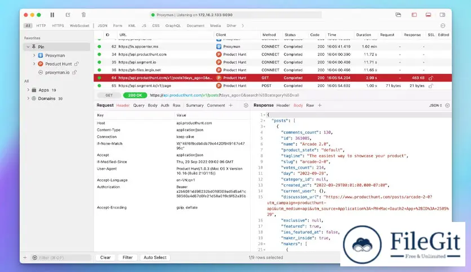Open the response panel options circle icon
The image size is (471, 272).
click(447, 106)
